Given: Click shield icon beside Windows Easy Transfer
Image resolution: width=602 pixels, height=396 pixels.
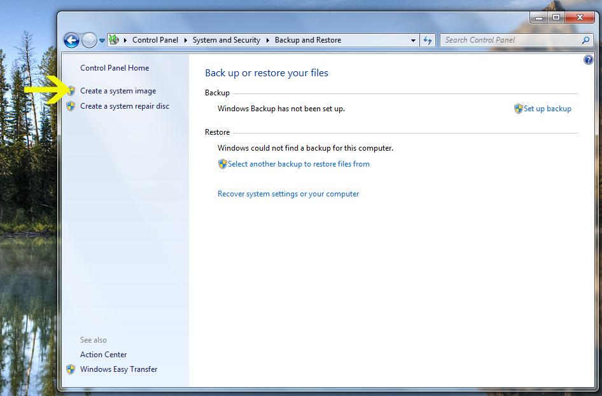Looking at the screenshot, I should pyautogui.click(x=71, y=369).
